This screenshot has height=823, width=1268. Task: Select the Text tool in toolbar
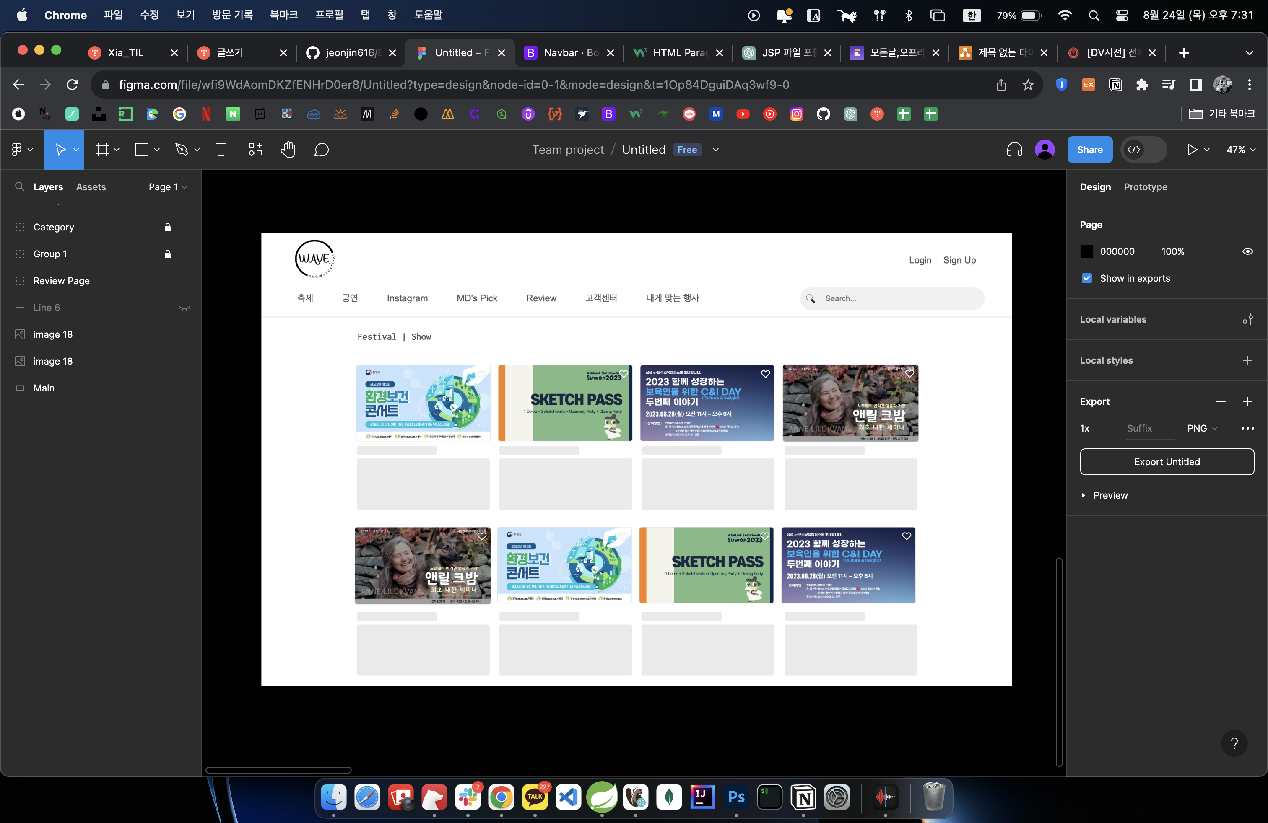(x=221, y=150)
